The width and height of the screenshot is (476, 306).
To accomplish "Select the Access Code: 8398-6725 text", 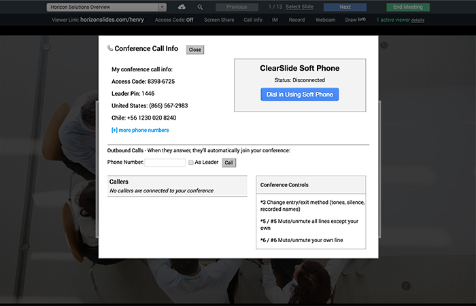I will click(x=143, y=82).
